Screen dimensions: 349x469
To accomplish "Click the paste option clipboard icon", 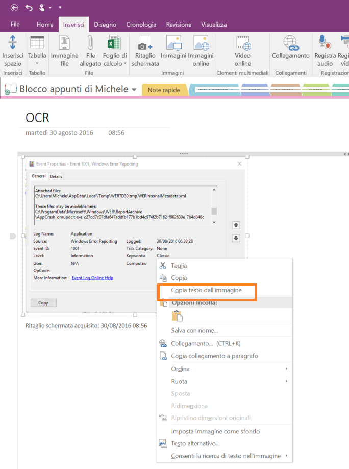I will click(177, 316).
